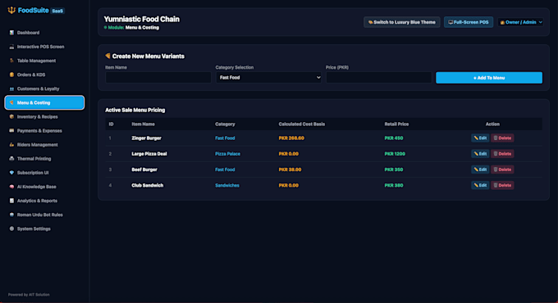Open the Dashboard page

(x=44, y=33)
